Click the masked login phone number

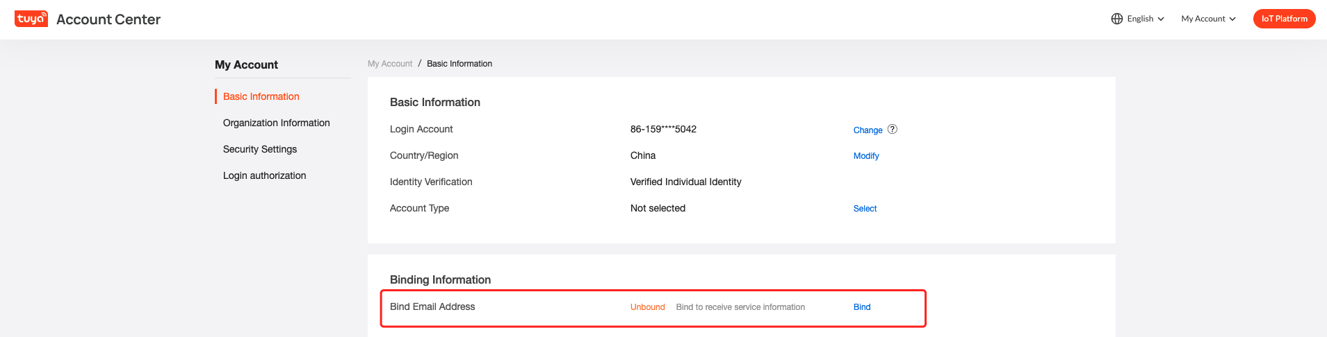click(663, 129)
